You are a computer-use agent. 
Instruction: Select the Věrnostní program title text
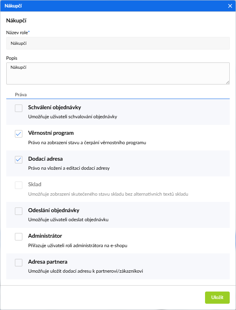51,133
